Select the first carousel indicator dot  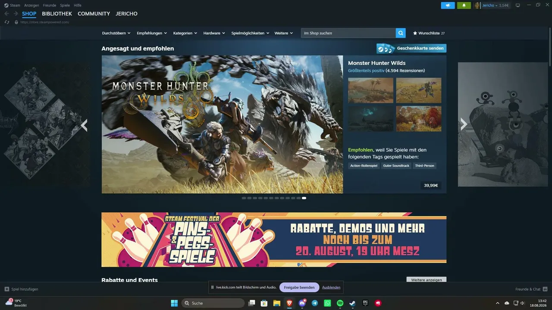coord(244,198)
